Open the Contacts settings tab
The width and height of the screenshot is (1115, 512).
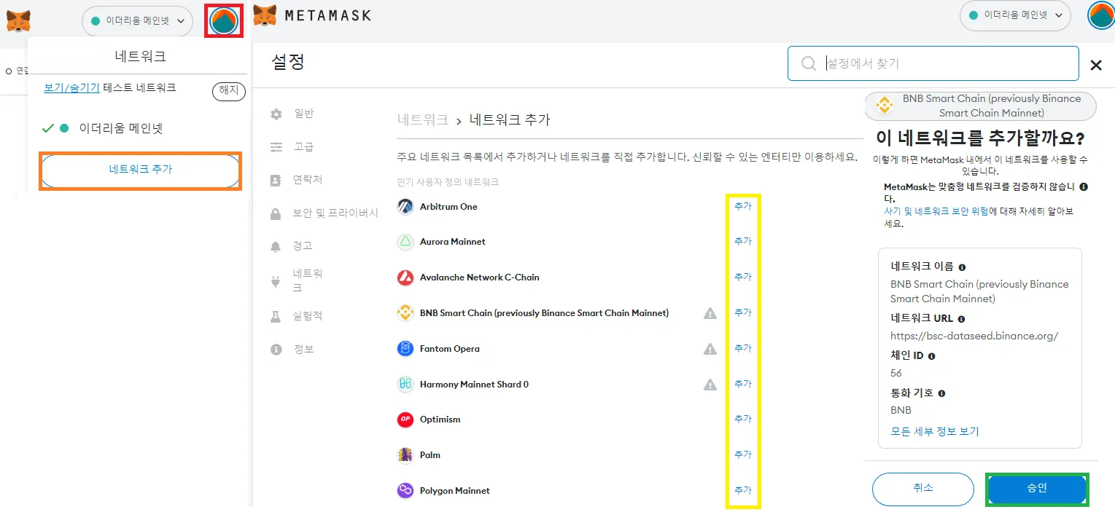coord(308,179)
